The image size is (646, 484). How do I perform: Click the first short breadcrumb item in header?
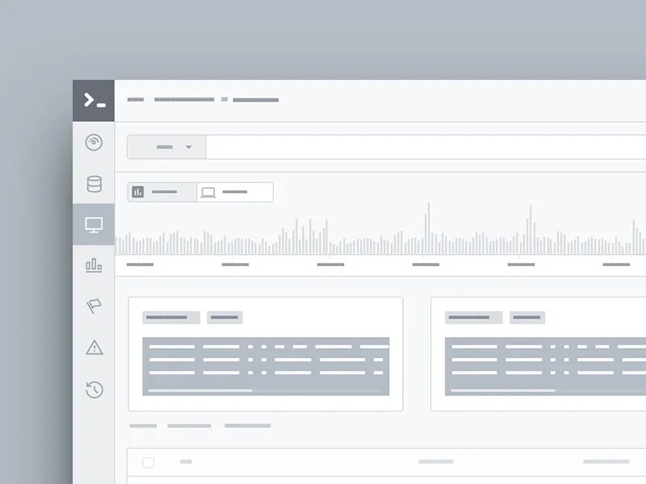click(136, 99)
